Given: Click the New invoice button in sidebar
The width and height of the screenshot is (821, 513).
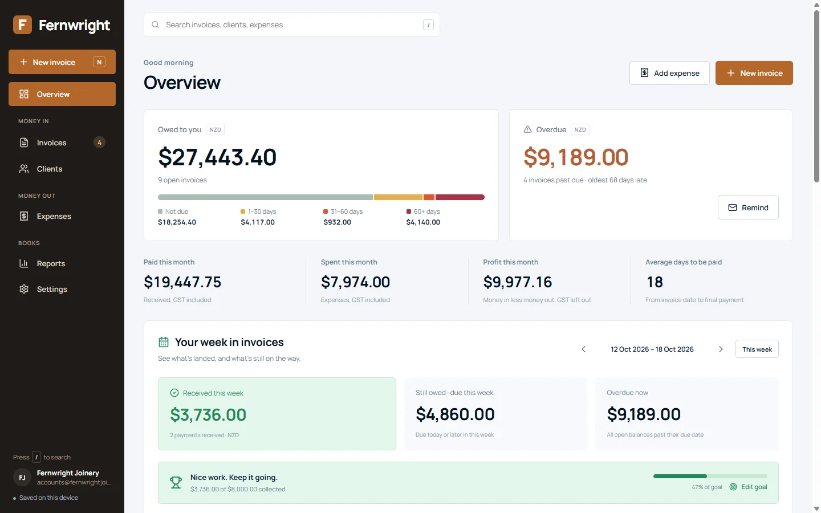Looking at the screenshot, I should 62,62.
